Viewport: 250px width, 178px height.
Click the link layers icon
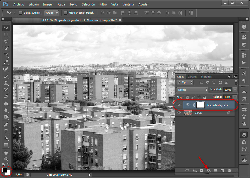(187, 170)
